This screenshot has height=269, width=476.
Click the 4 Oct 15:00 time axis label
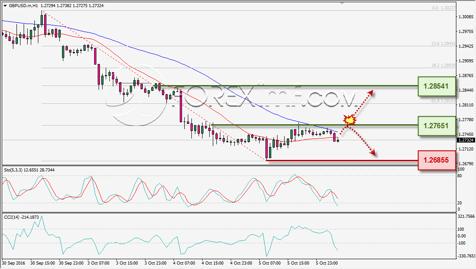click(212, 263)
